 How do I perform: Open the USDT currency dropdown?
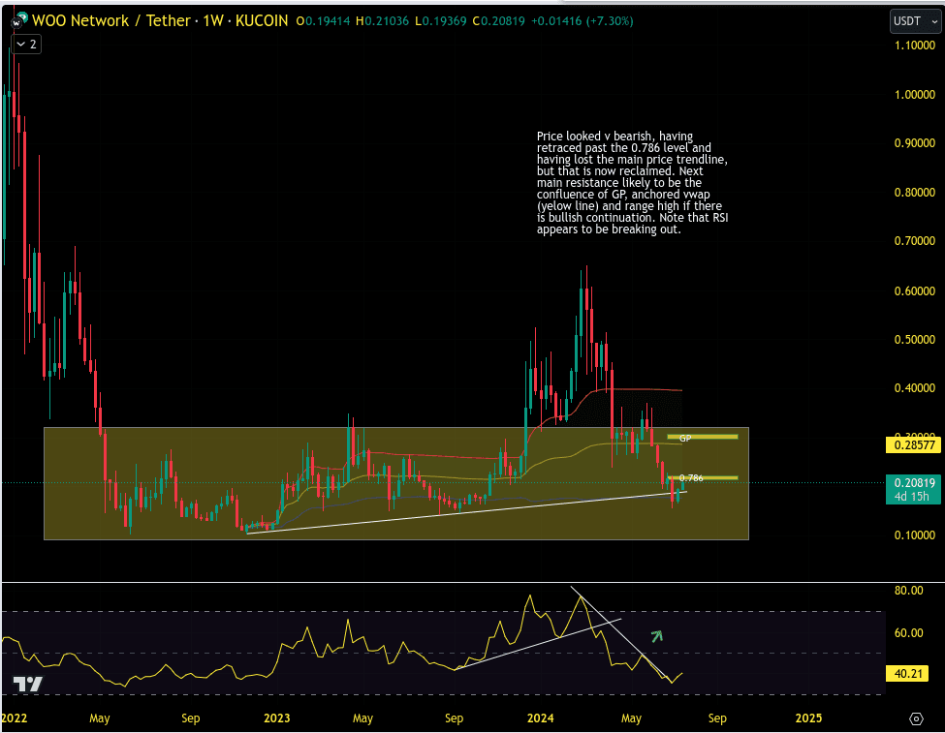(x=915, y=21)
